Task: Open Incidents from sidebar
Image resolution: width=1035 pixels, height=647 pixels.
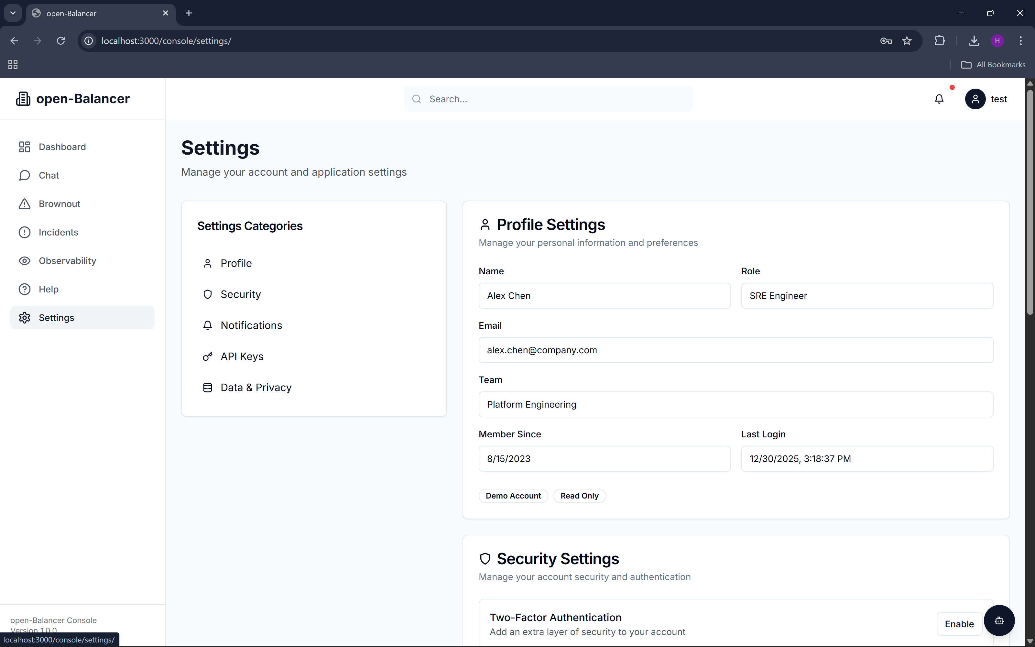Action: coord(58,232)
